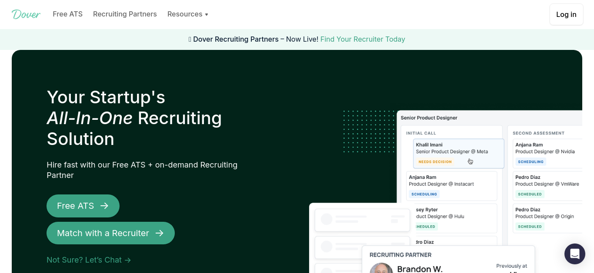Click the Log in button
The height and width of the screenshot is (273, 594).
point(566,14)
